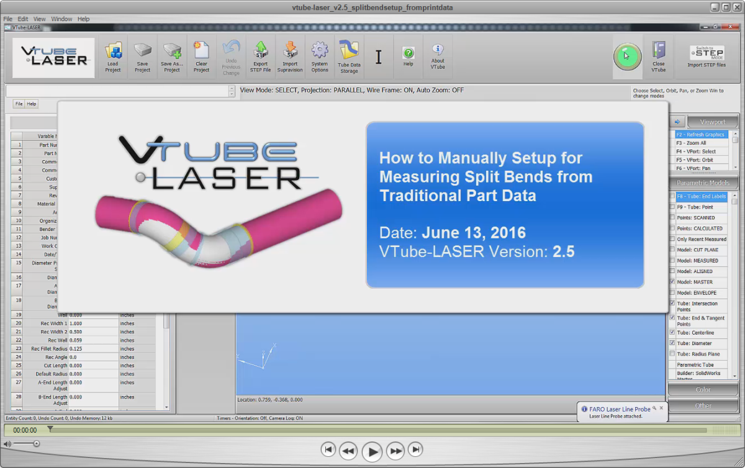Open the View menu

coord(40,19)
